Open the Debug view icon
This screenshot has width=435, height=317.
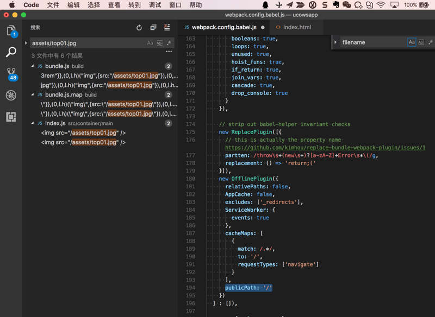11,96
